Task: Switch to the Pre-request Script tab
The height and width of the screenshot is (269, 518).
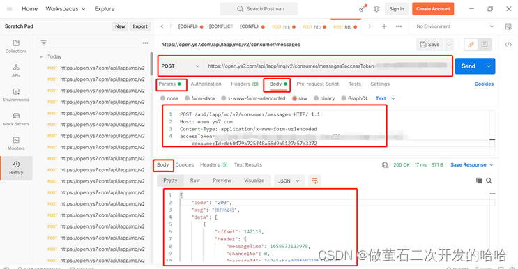Action: click(x=317, y=84)
